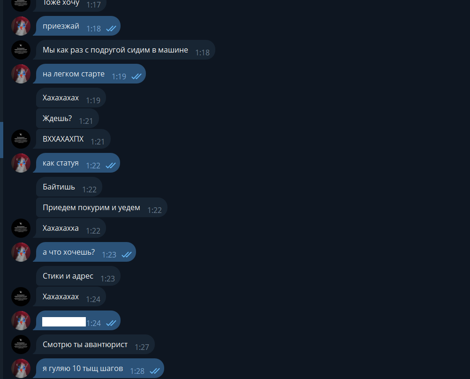Click the "Байтишь" message bubble

coord(69,187)
